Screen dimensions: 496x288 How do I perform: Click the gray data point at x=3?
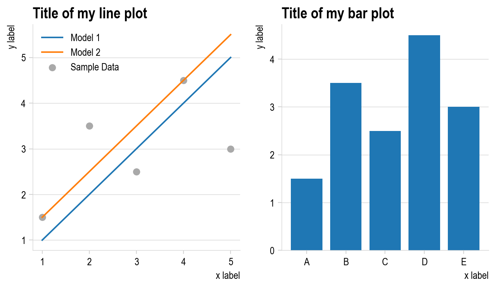136,172
